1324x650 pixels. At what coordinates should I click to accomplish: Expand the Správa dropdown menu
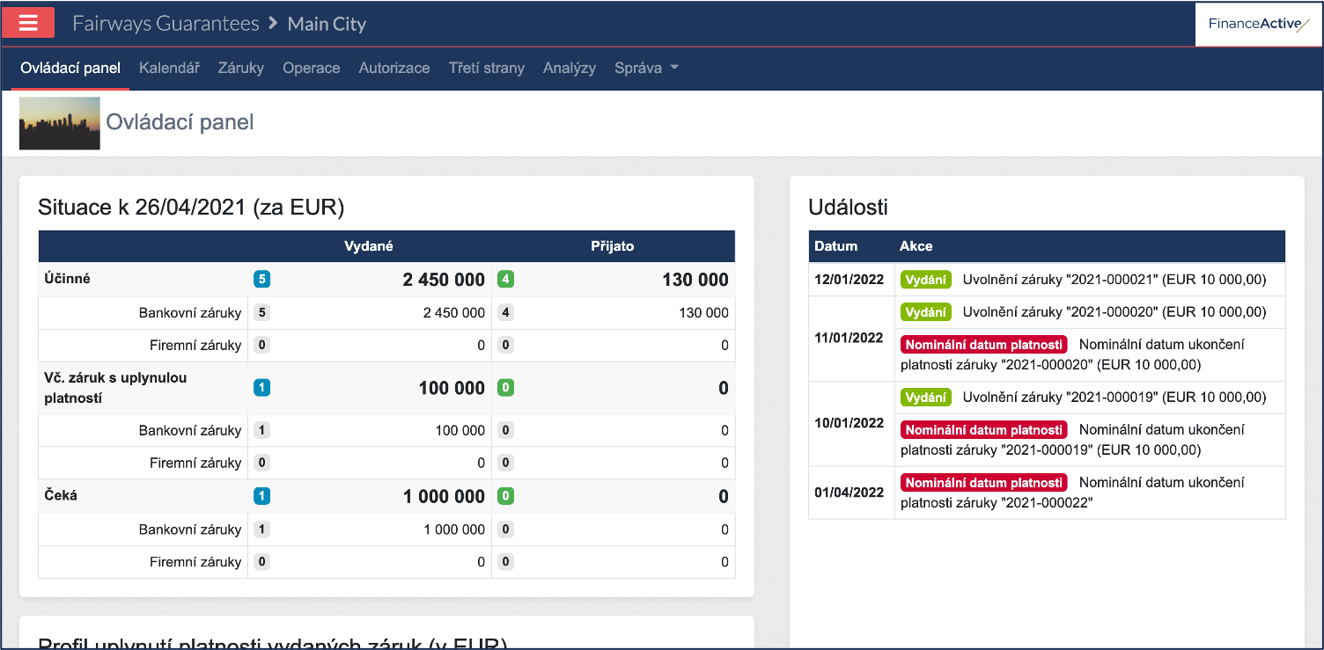[646, 68]
